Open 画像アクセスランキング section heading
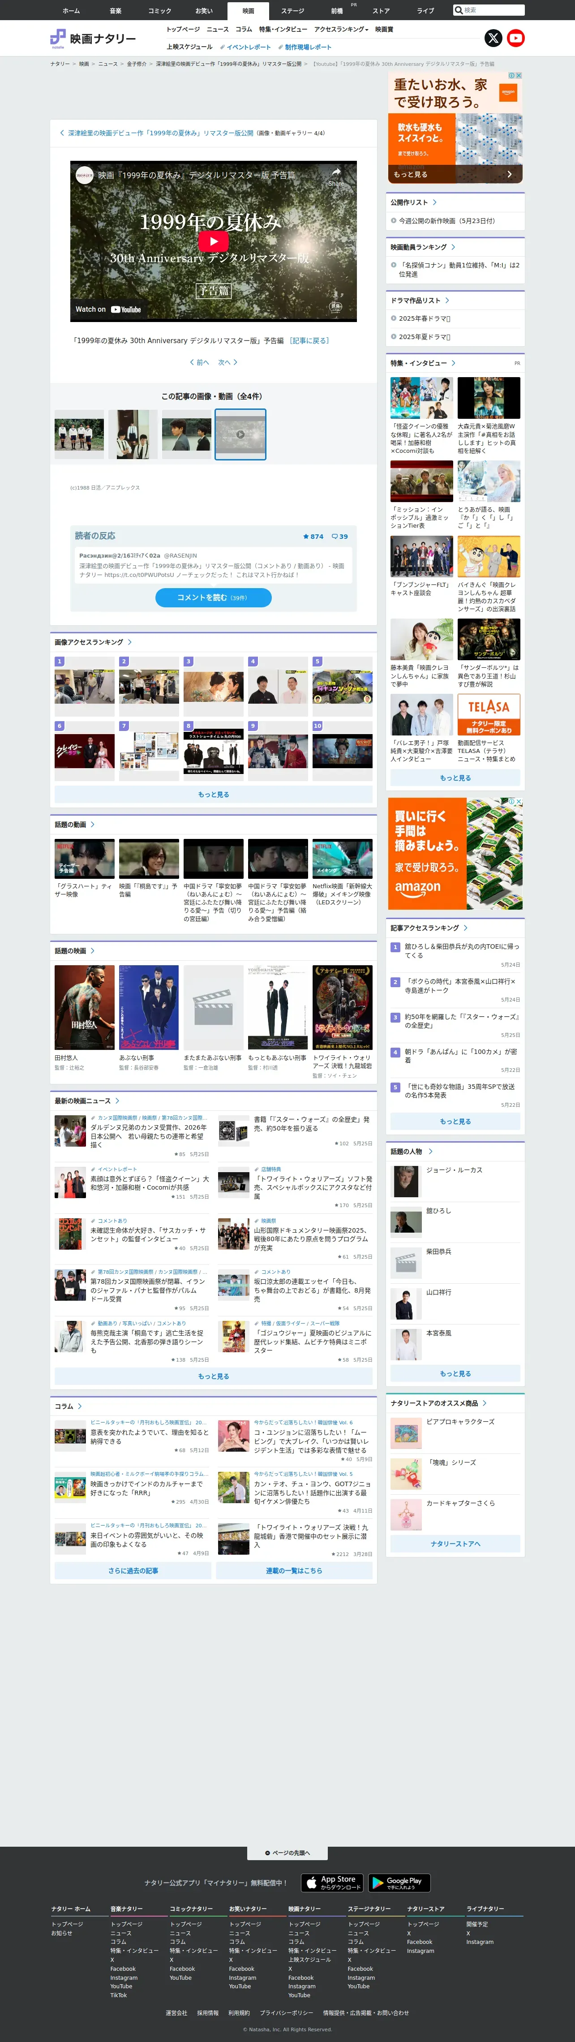Screen dimensions: 575x2042 (x=93, y=642)
